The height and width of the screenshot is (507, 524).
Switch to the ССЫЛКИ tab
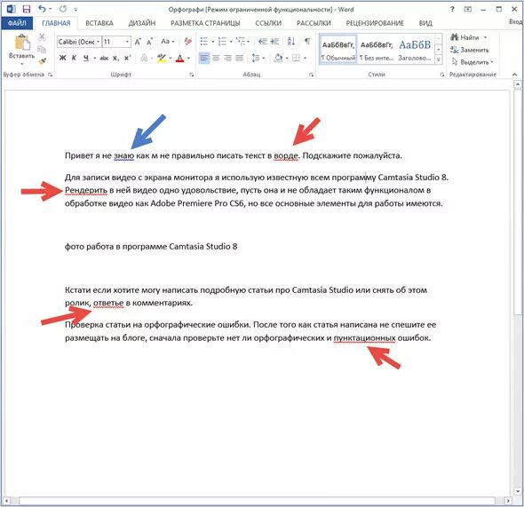click(268, 23)
